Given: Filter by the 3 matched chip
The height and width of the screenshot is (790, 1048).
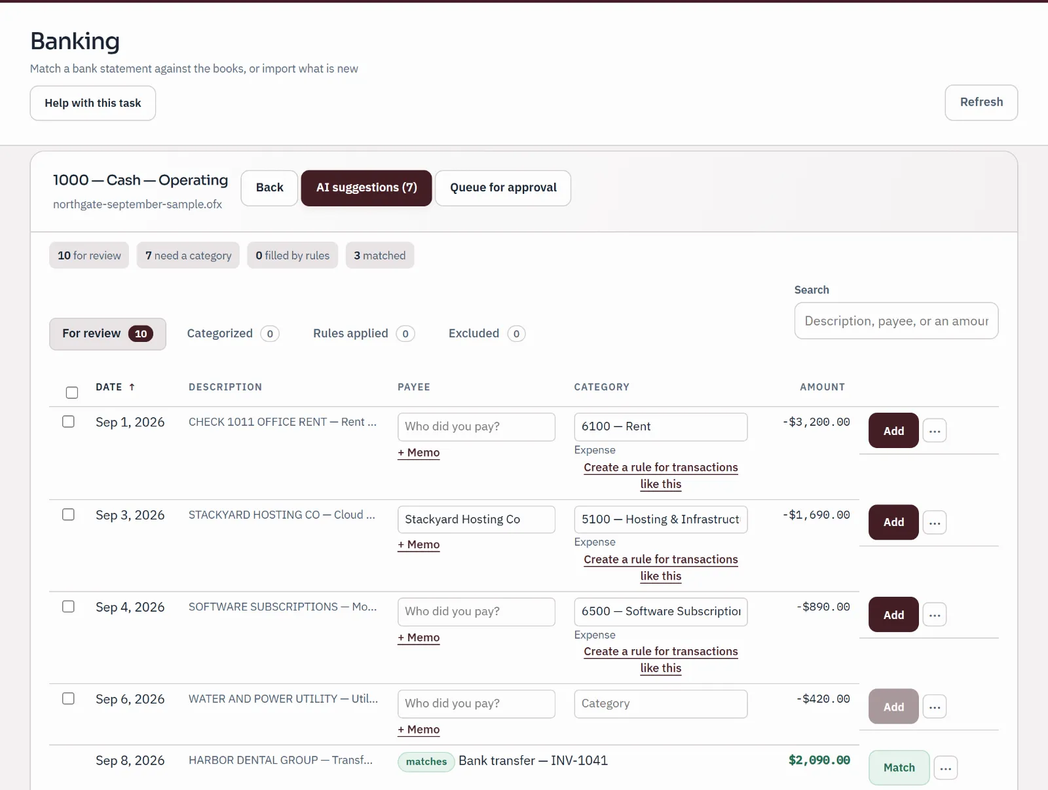Looking at the screenshot, I should [380, 255].
